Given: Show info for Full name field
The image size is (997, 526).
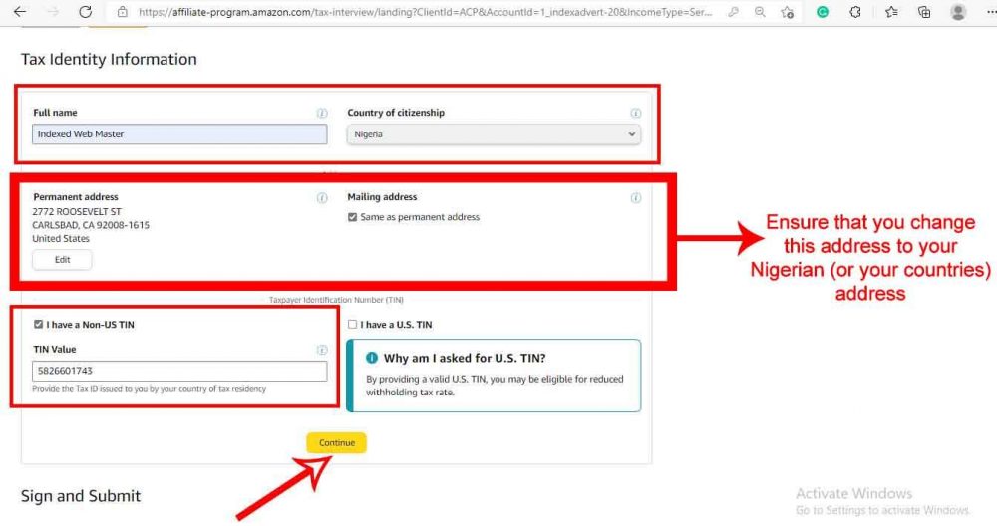Looking at the screenshot, I should tap(322, 113).
